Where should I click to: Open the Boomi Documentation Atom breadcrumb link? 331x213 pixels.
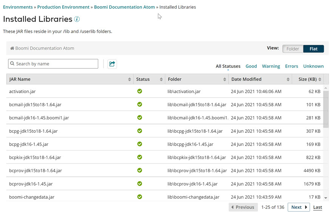pos(124,7)
